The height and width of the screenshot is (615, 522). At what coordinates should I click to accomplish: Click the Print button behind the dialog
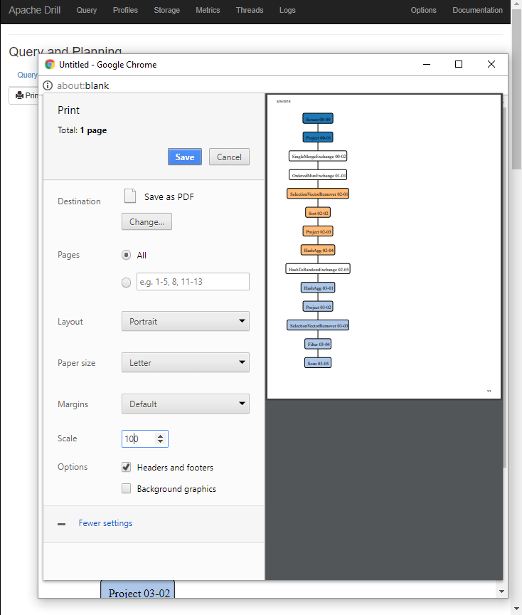[x=23, y=95]
